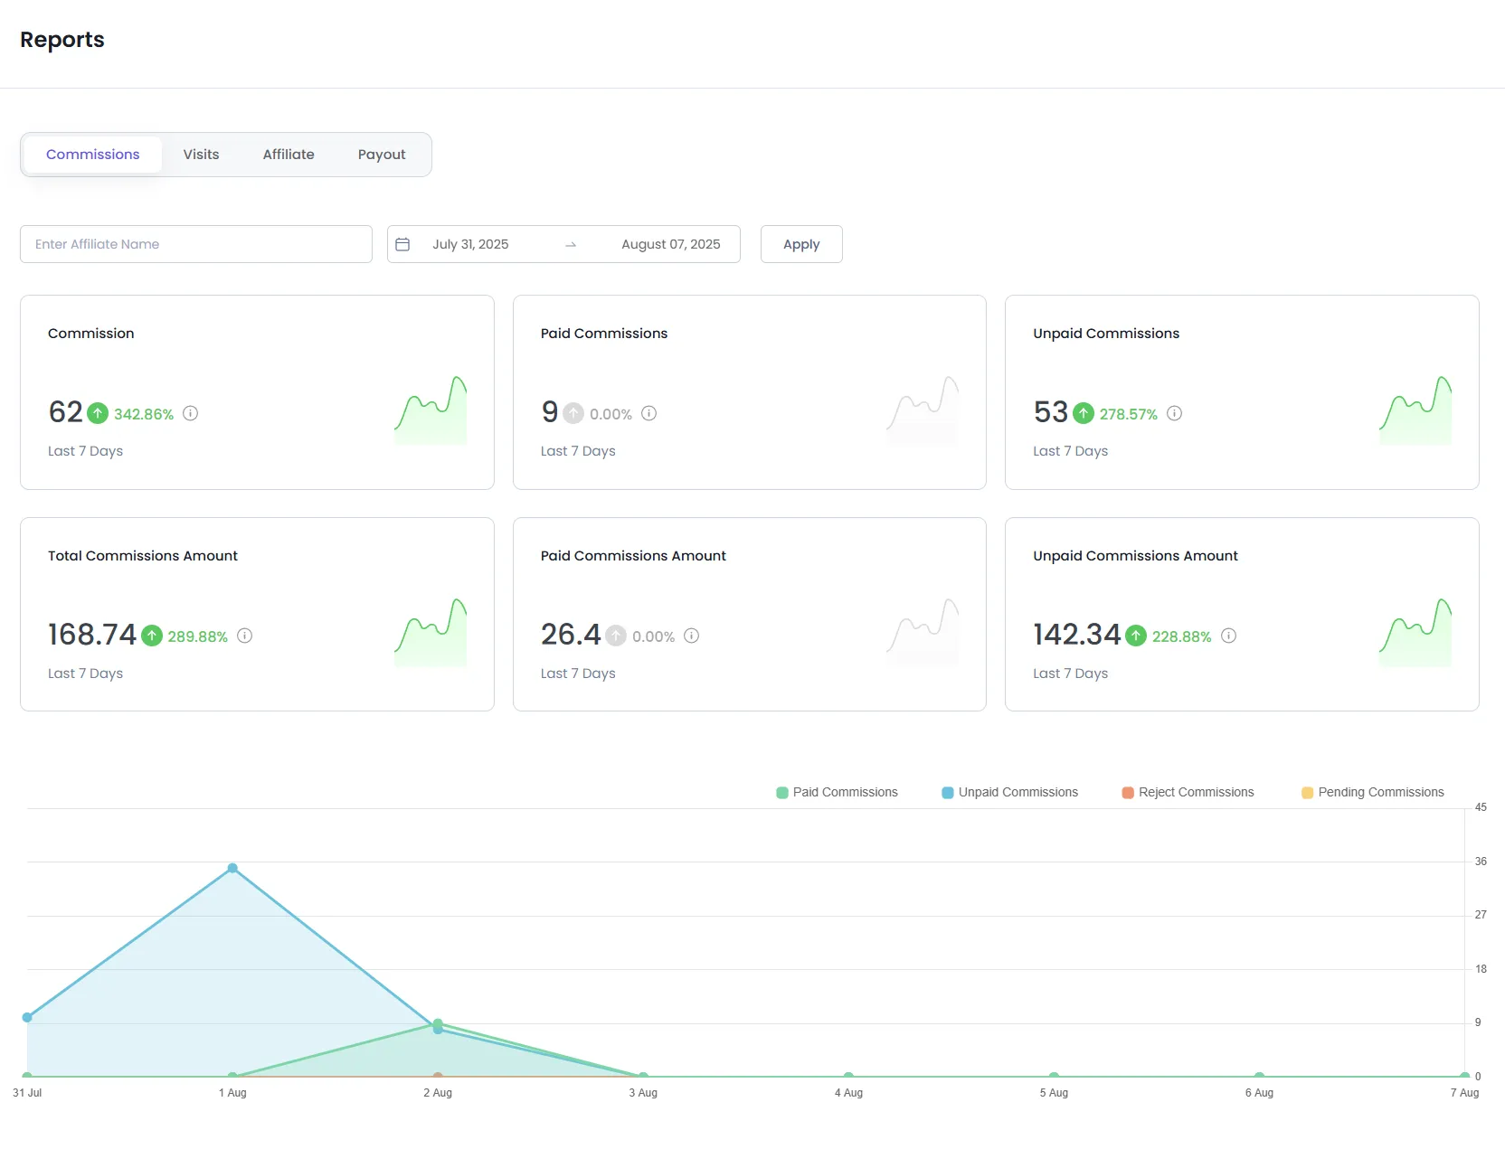The height and width of the screenshot is (1168, 1505).
Task: Click the 289.88% change percentage
Action: pyautogui.click(x=198, y=636)
